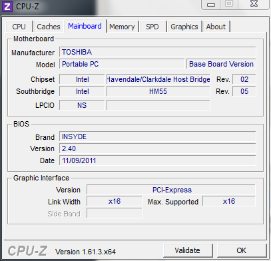Click the Validate button
The height and width of the screenshot is (261, 271).
pos(188,250)
